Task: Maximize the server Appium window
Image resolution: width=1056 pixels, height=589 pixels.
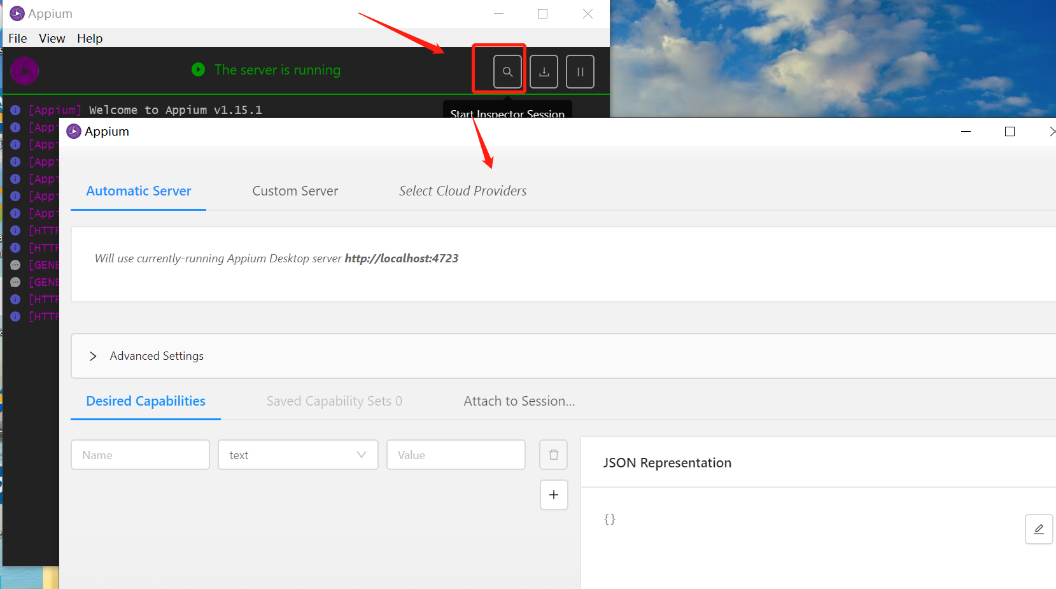Action: [542, 13]
